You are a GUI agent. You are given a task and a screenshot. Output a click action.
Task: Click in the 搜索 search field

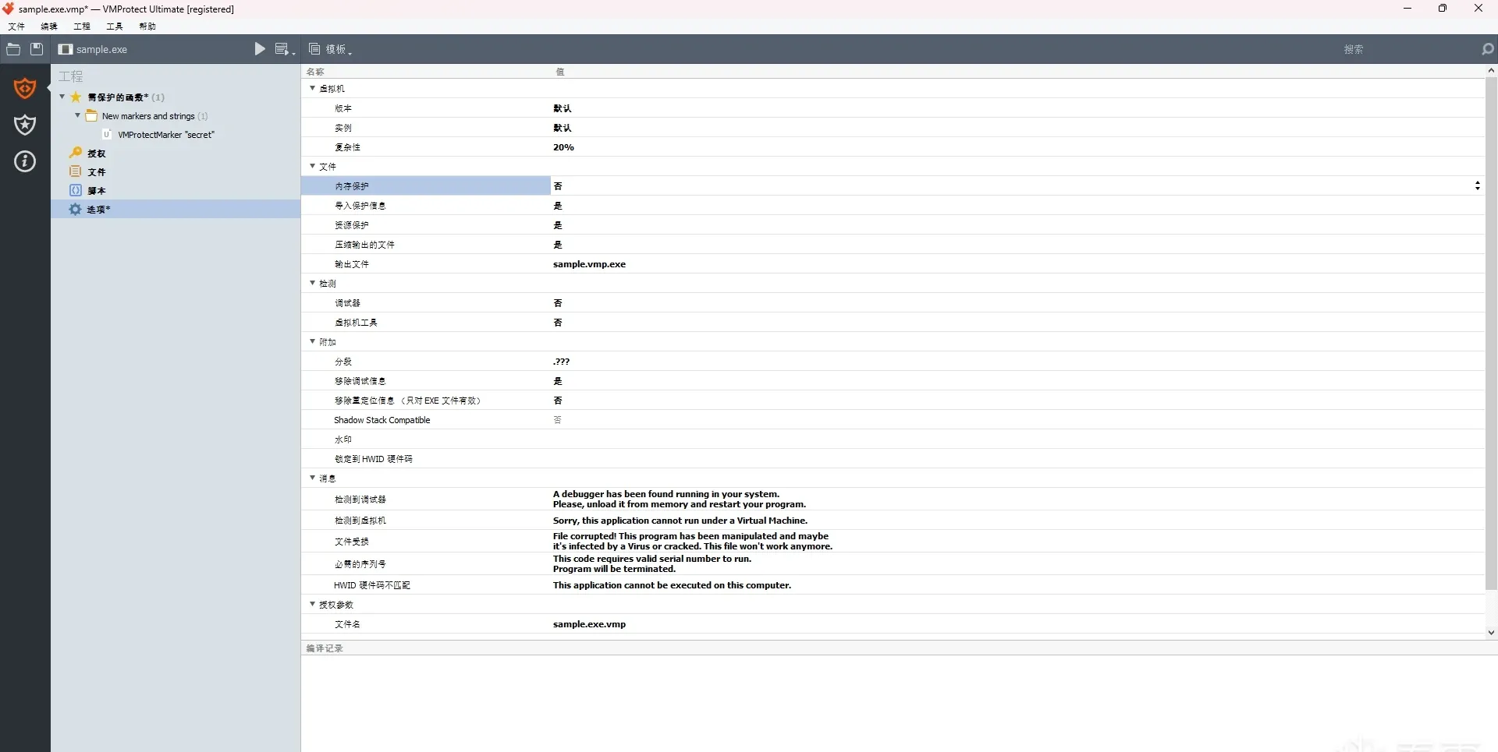tap(1354, 49)
